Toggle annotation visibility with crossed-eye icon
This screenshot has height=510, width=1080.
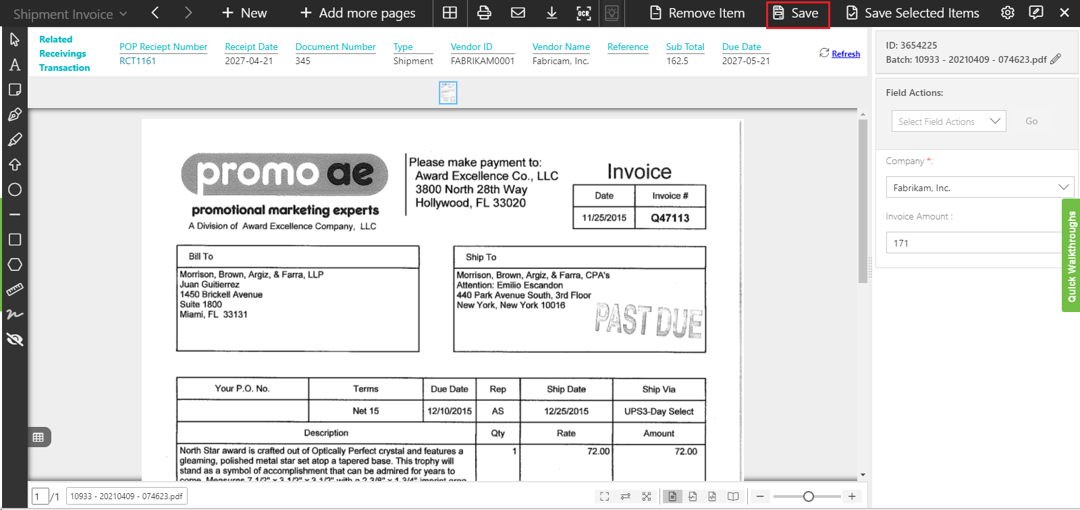point(14,339)
